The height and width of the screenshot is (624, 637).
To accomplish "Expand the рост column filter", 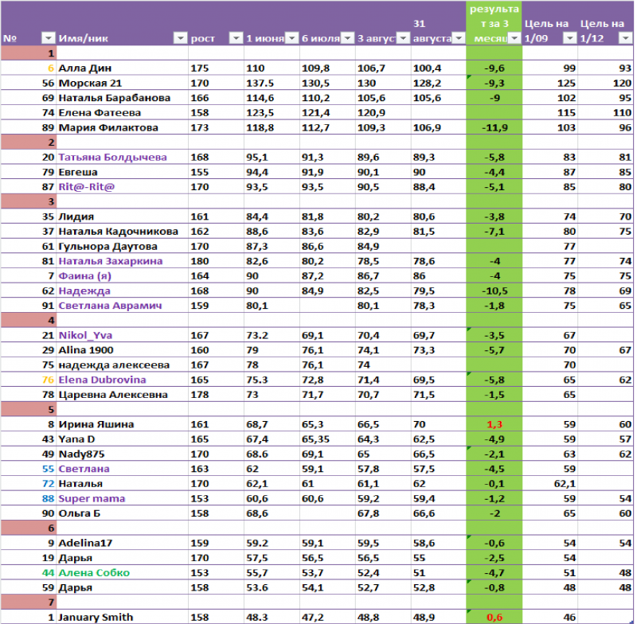I will (x=235, y=38).
